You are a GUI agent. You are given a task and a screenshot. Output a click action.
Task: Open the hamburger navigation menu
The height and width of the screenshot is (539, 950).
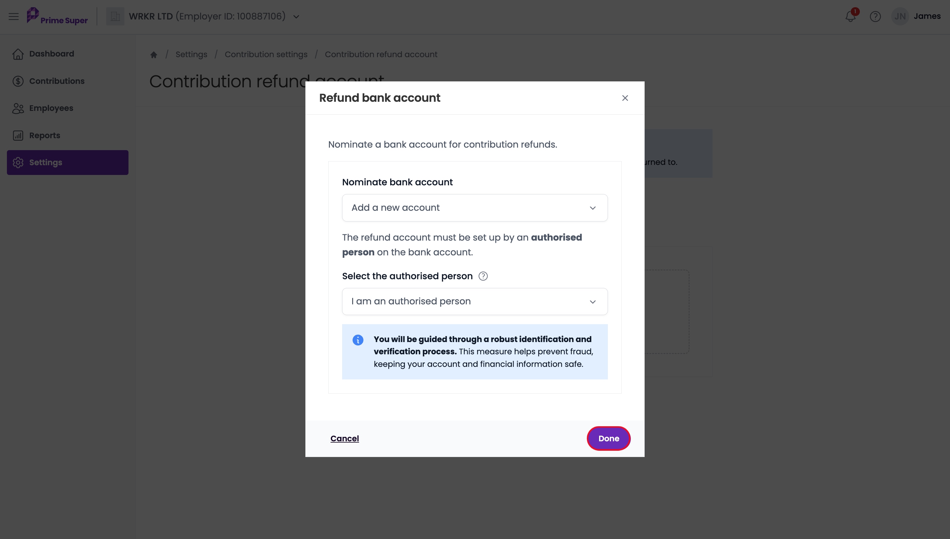[14, 16]
